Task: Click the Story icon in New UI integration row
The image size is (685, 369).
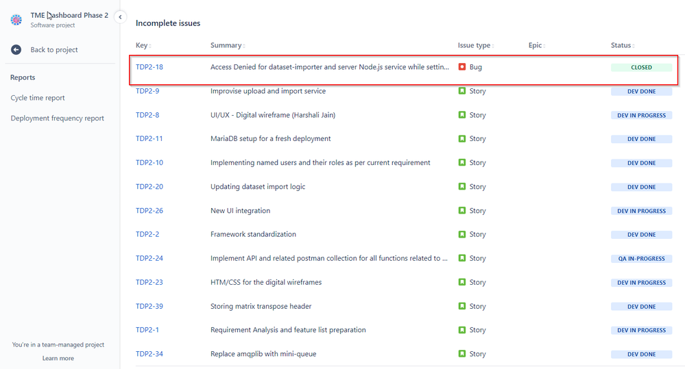Action: pos(461,210)
